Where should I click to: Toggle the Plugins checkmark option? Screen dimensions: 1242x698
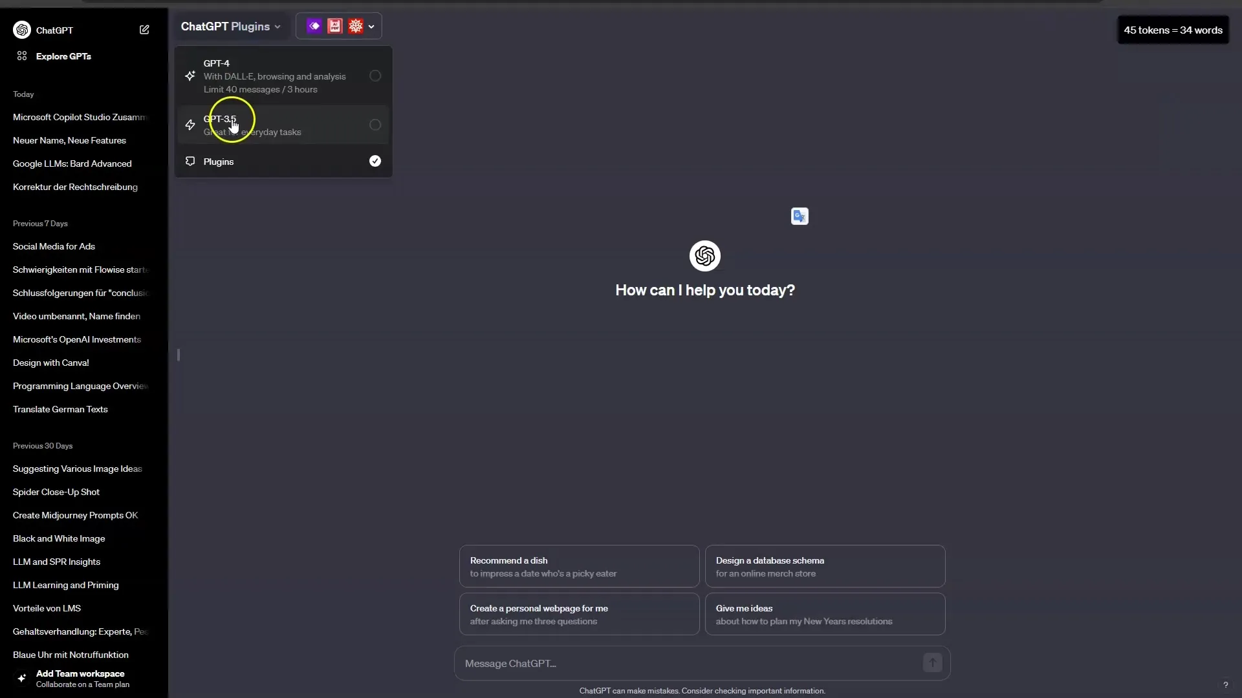pyautogui.click(x=375, y=161)
